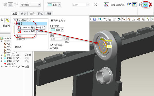Viewport: 154px width, 96px height.
Task: Click the repaint icon in view toolbar
Action: 95,19
